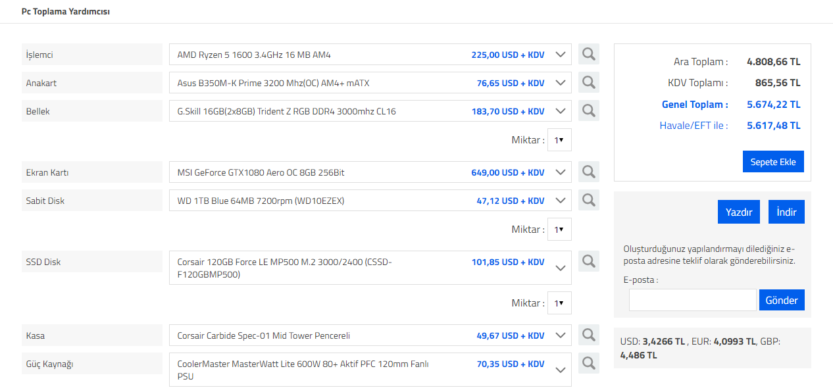Image resolution: width=833 pixels, height=392 pixels.
Task: Click the magnifier icon beside Kasa
Action: (589, 335)
